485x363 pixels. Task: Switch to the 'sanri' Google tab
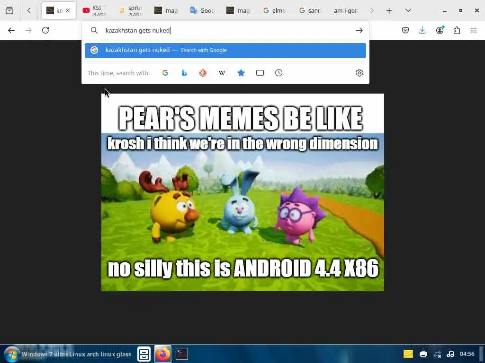tap(310, 10)
